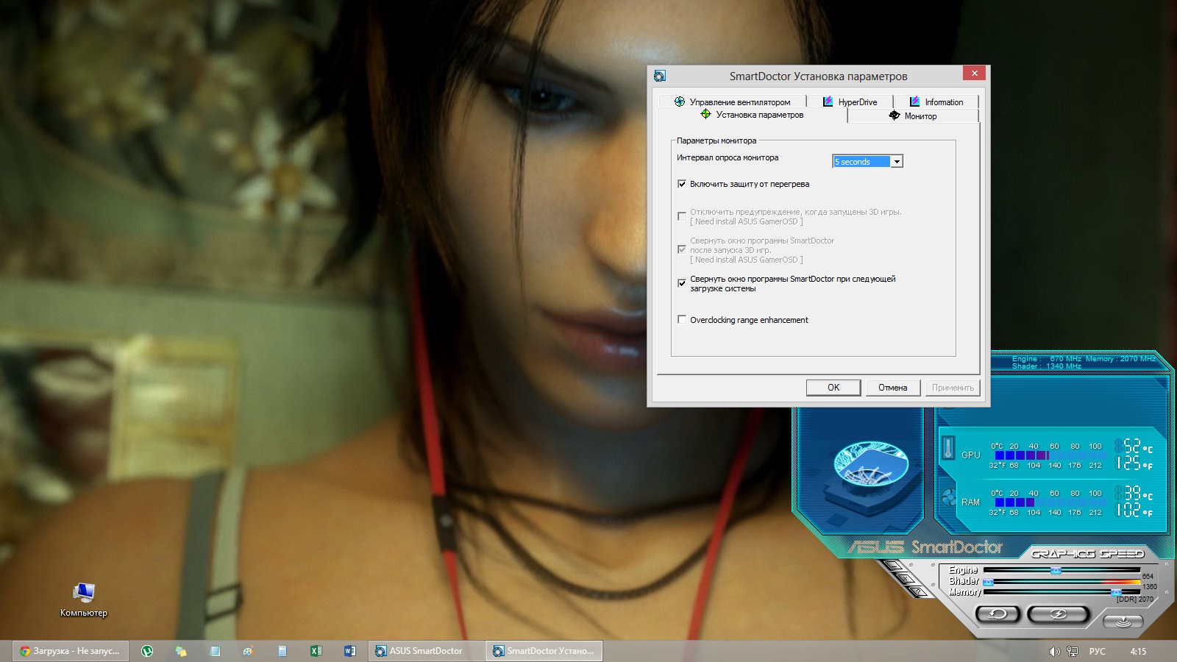
Task: Enable overheat protection checkbox (Включить защиту от перегрева)
Action: [682, 184]
